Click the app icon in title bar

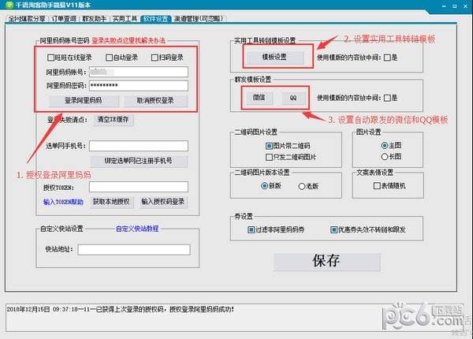tap(7, 6)
